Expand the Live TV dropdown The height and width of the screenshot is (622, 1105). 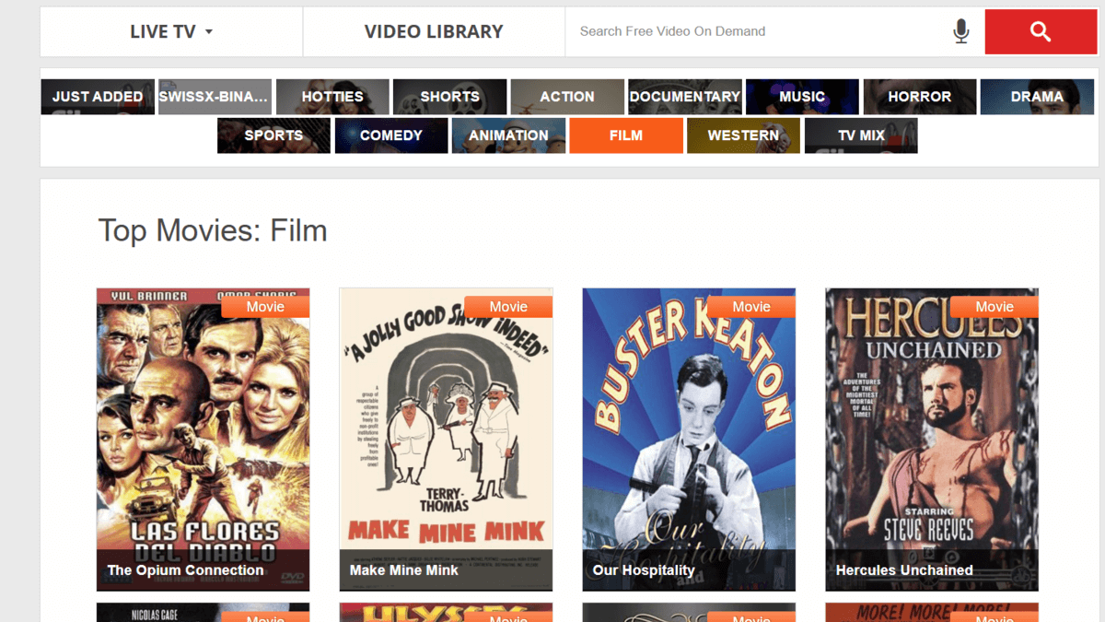click(171, 31)
